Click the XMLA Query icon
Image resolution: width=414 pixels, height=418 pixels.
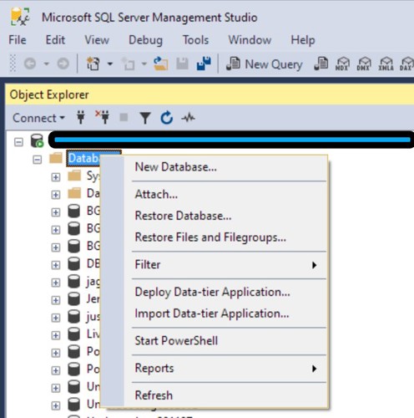click(x=386, y=64)
